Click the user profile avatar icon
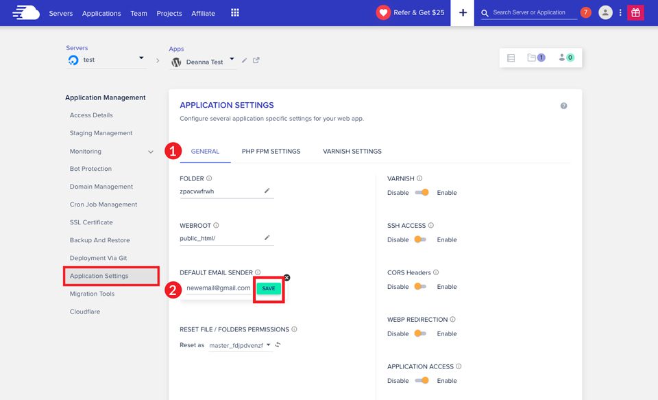Screen dimensions: 658x400 [x=605, y=12]
